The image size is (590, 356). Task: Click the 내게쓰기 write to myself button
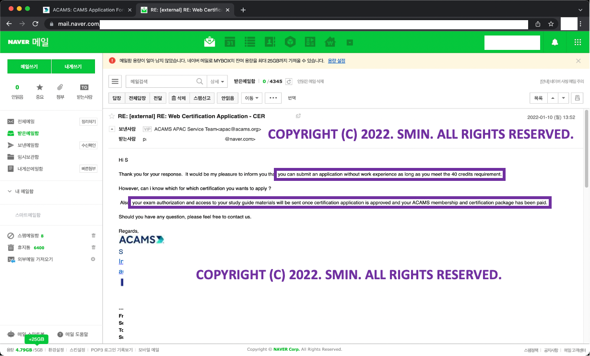[x=73, y=67]
